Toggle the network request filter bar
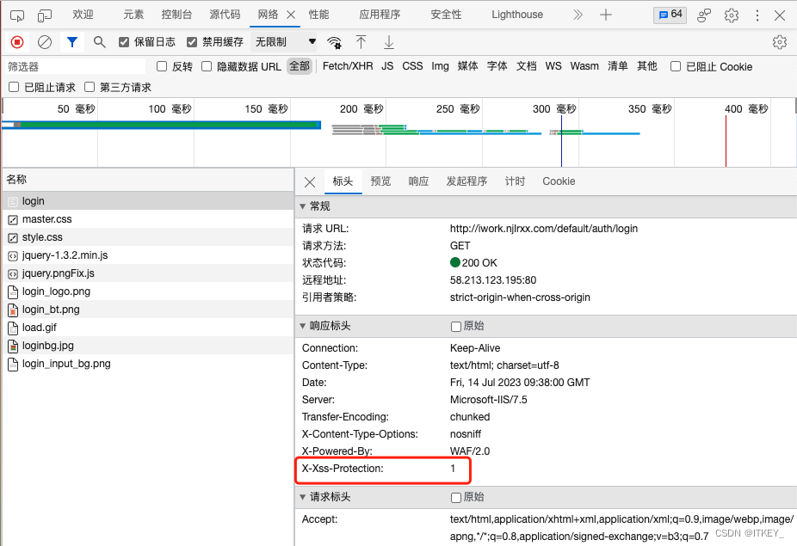 click(x=71, y=41)
